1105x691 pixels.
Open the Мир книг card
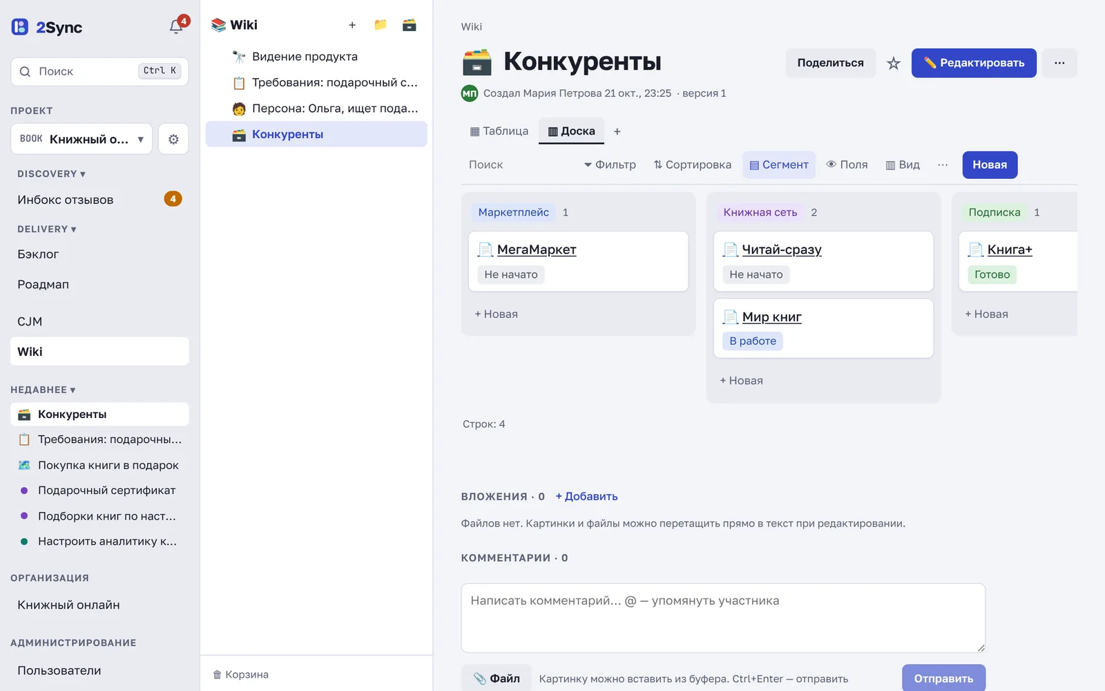(x=772, y=317)
